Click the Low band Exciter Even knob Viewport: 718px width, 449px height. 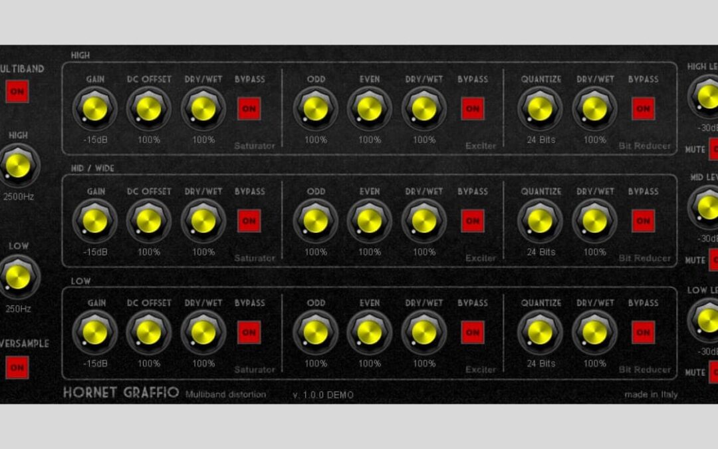[x=370, y=333]
